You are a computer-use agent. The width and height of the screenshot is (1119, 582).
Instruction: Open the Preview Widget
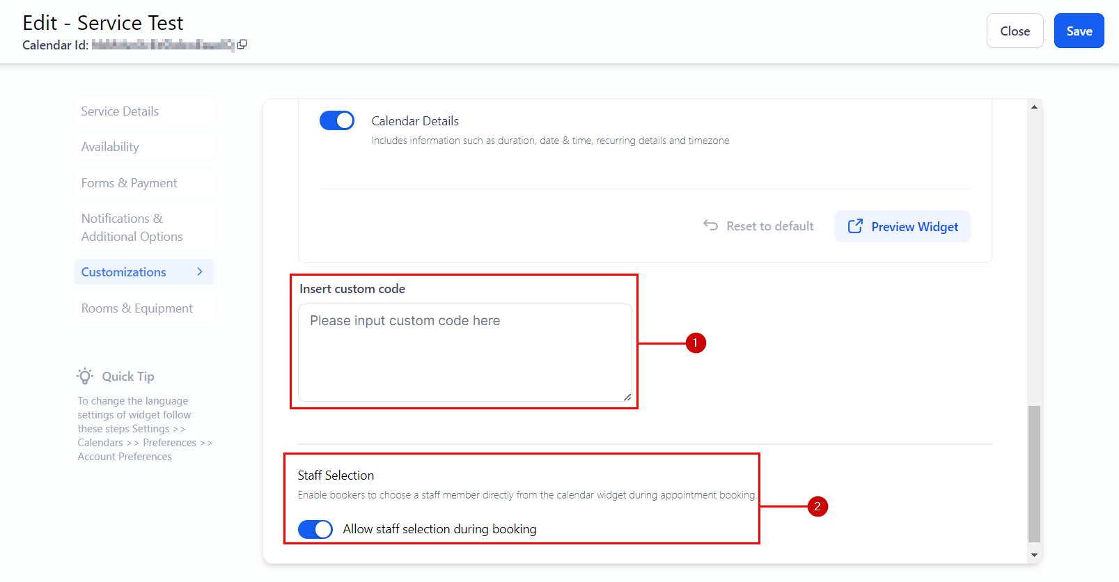(902, 227)
